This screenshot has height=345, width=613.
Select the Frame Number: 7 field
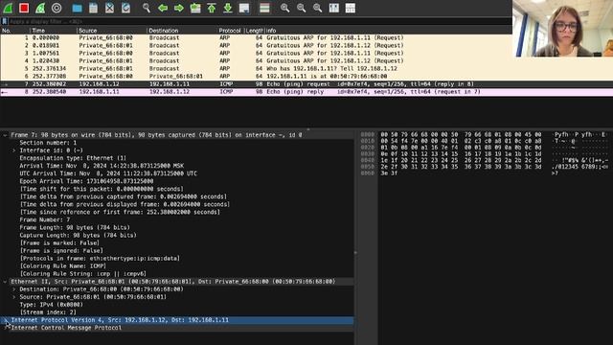[x=45, y=219]
